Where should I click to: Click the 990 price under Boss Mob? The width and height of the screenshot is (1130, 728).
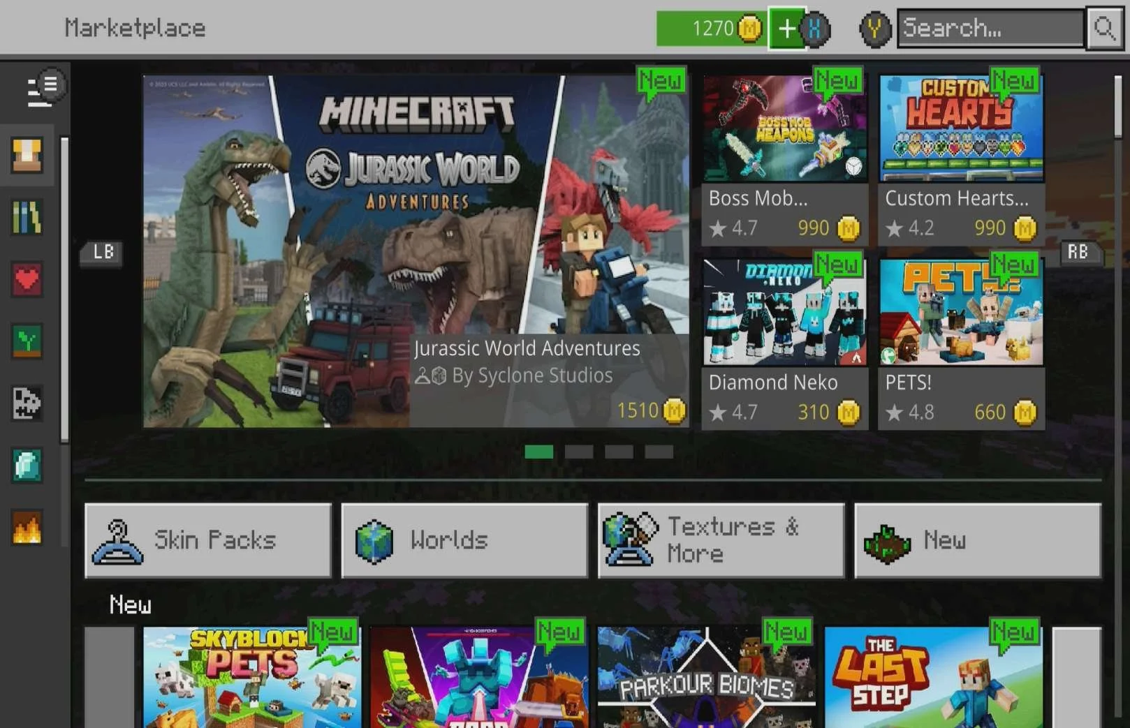[829, 228]
